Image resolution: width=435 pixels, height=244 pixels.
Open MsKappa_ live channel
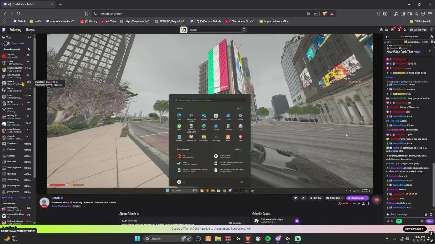[x=16, y=209]
